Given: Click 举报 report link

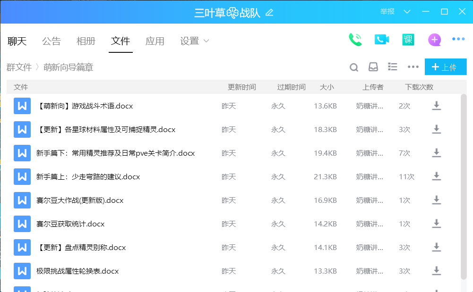Looking at the screenshot, I should (x=387, y=11).
